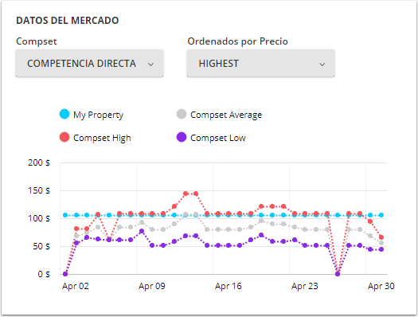Toggle the Compset High red legend circle
The height and width of the screenshot is (317, 418).
(64, 137)
